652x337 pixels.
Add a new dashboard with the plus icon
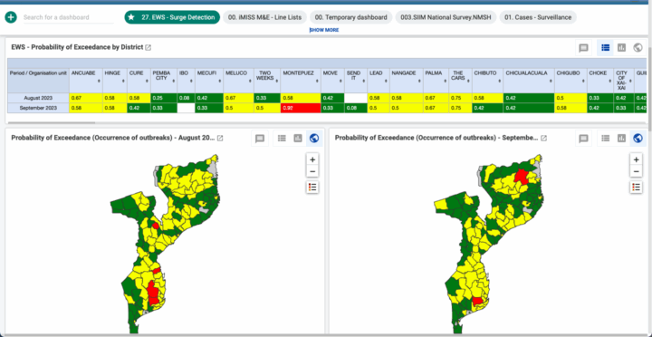(11, 17)
